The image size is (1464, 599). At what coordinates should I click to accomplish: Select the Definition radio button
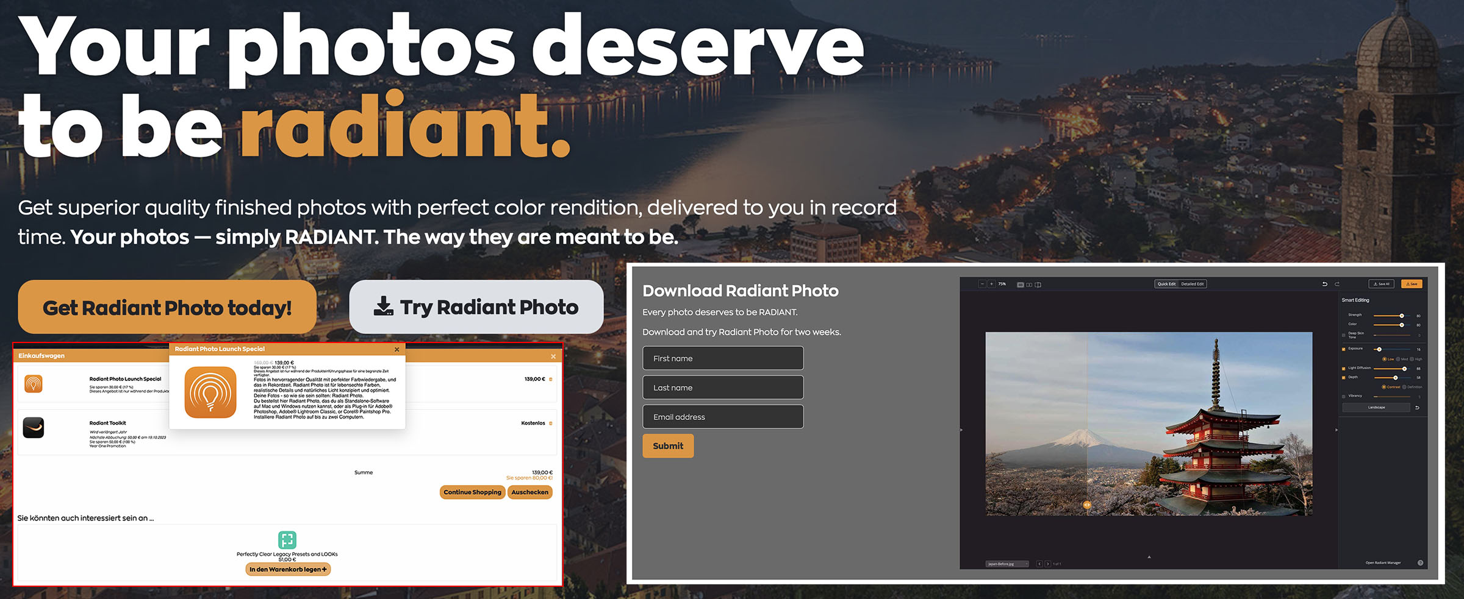pyautogui.click(x=1404, y=387)
